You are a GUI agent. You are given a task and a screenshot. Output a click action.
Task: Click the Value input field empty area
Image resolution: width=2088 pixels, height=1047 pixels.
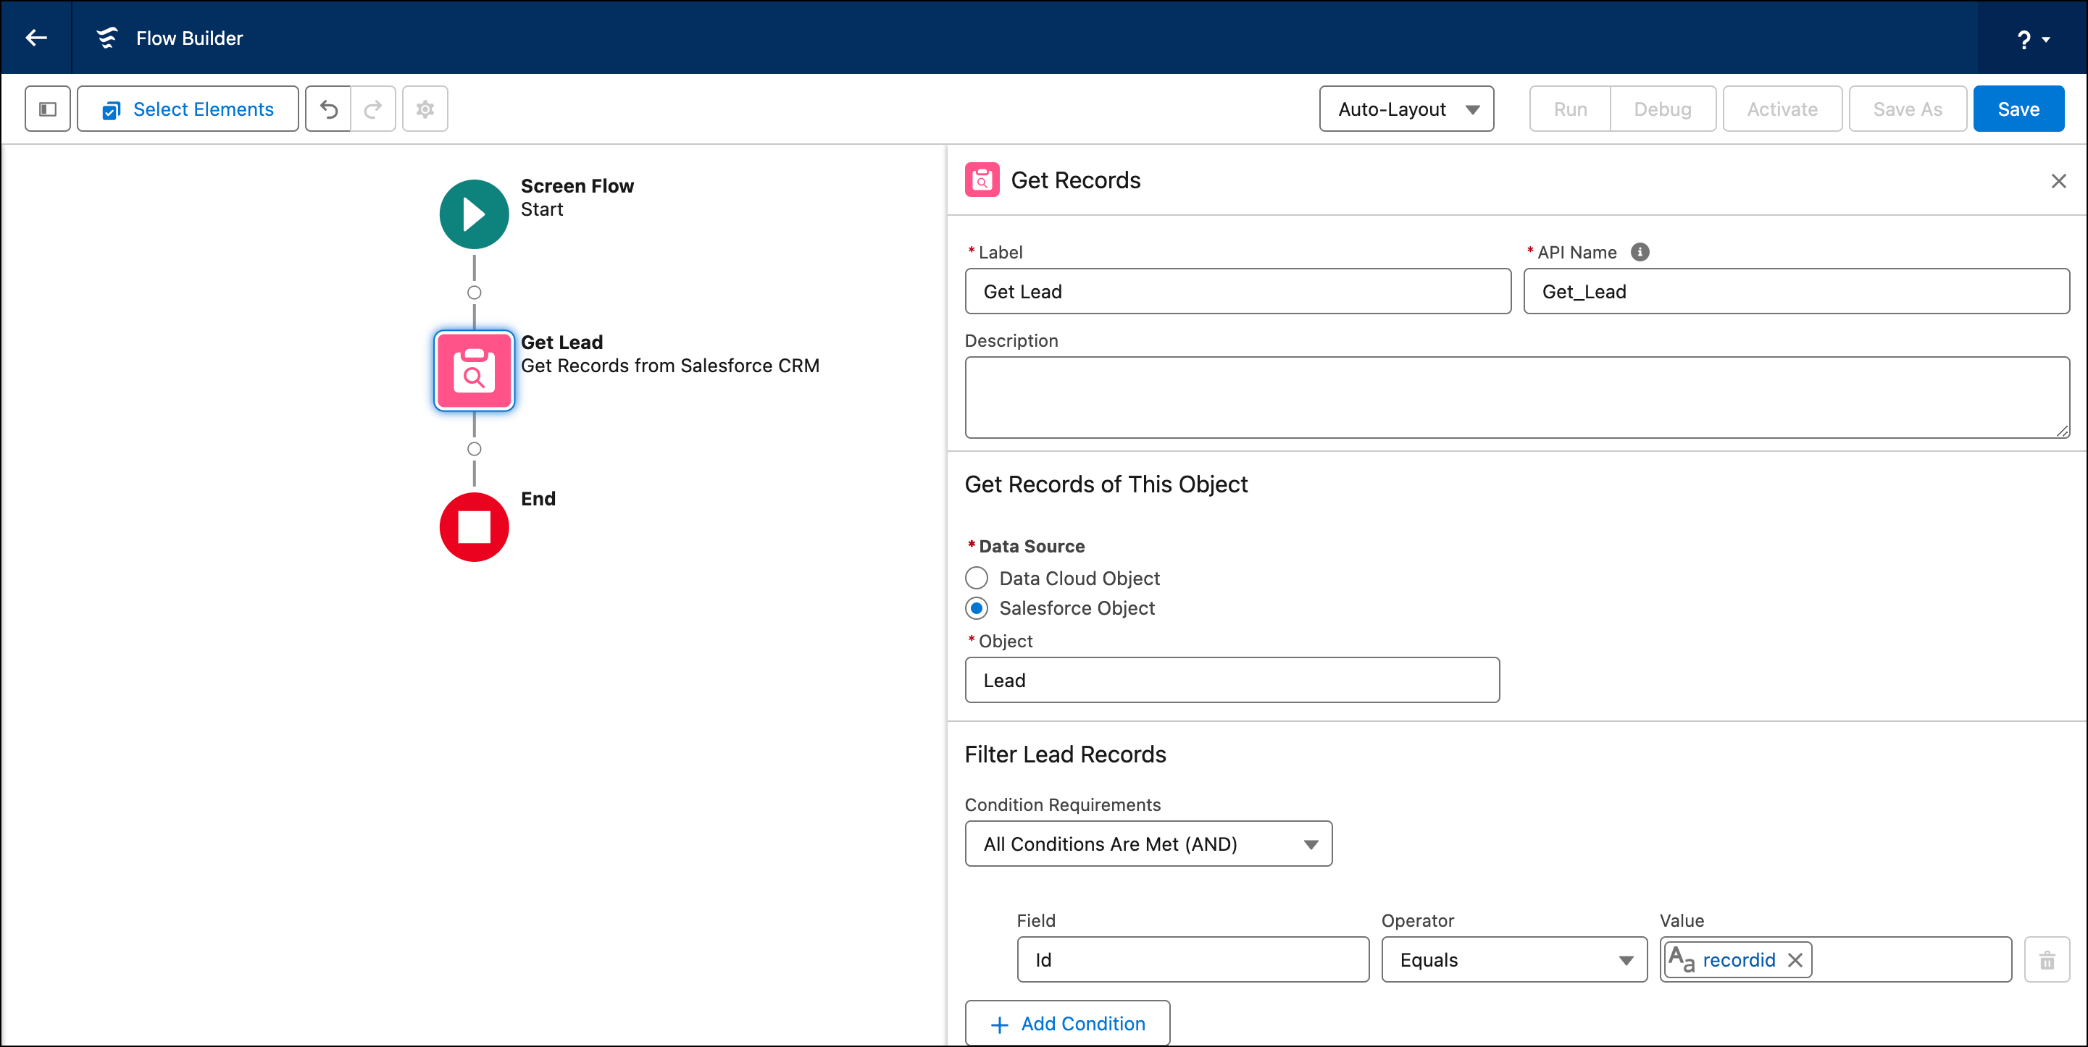1910,959
